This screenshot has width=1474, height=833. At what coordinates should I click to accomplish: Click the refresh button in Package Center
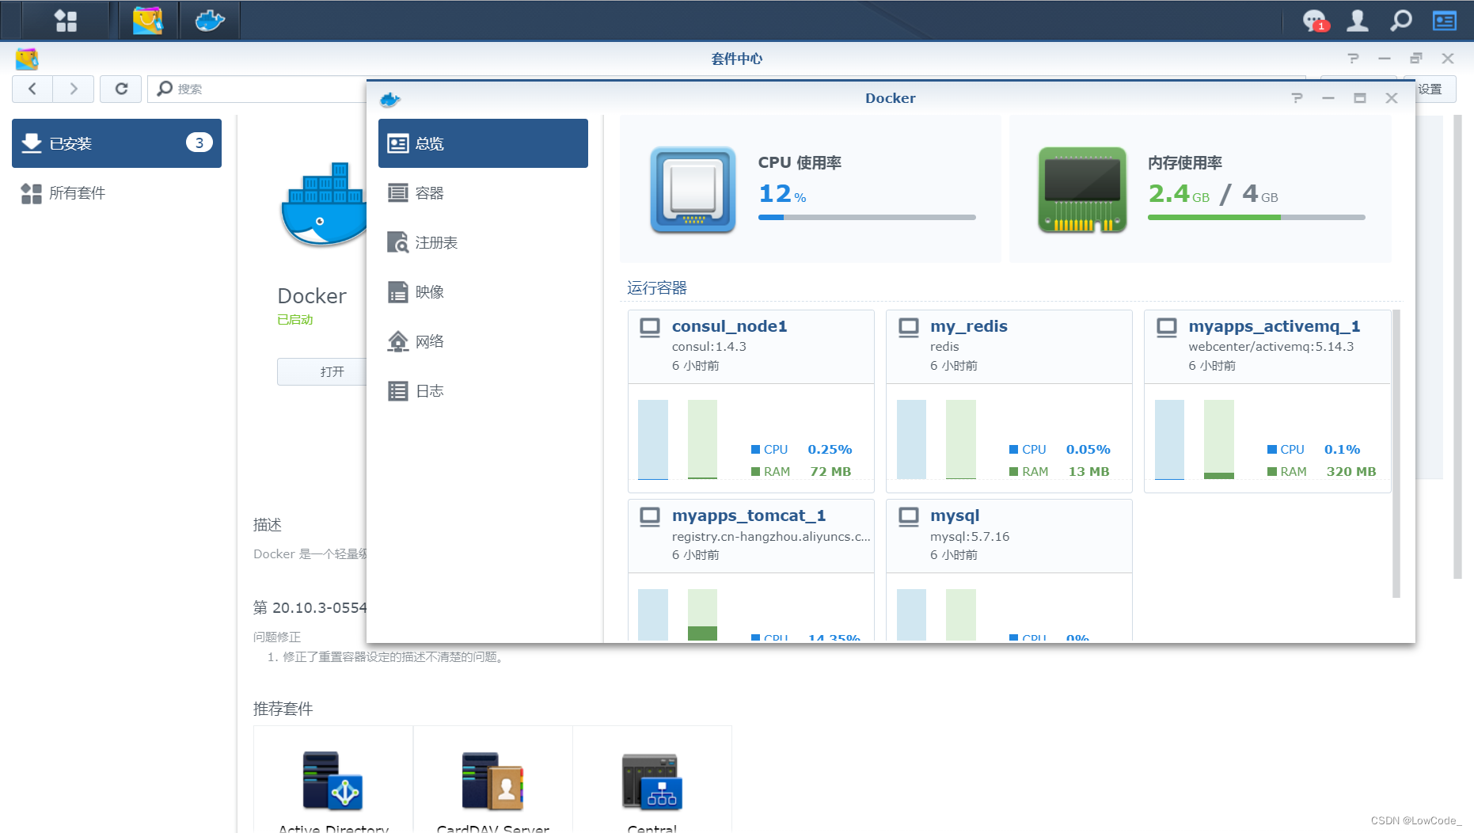(x=121, y=89)
